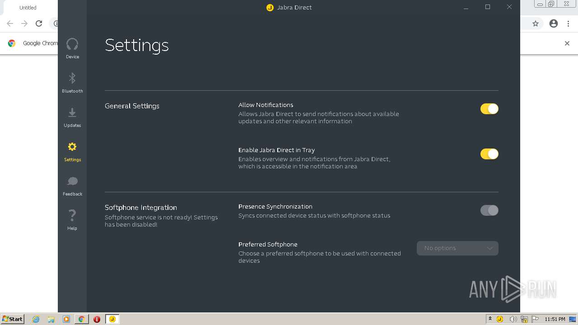This screenshot has width=578, height=325.
Task: Toggle Presence Synchronization switch
Action: click(x=489, y=210)
